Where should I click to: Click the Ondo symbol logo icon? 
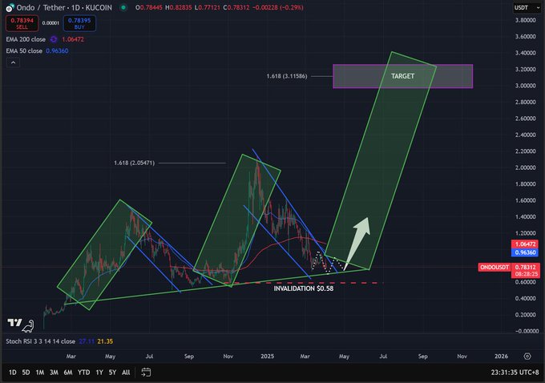click(10, 8)
